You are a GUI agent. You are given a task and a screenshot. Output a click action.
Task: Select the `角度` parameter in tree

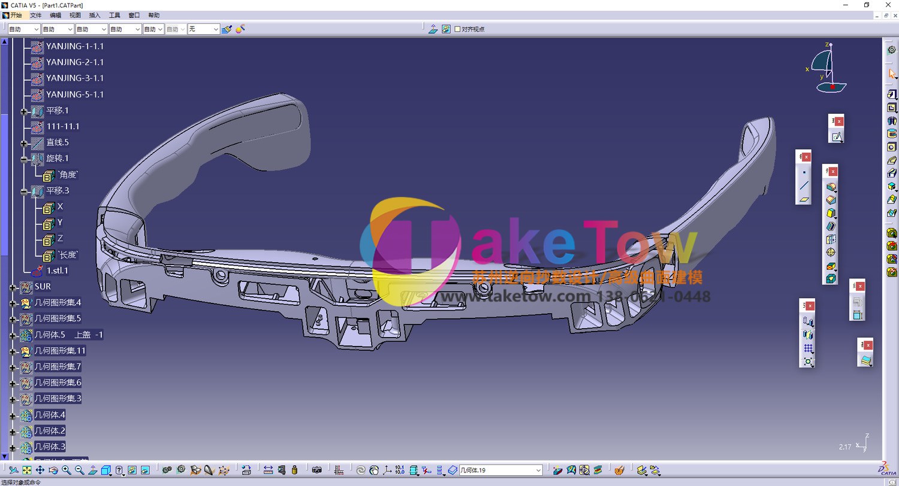pyautogui.click(x=68, y=175)
